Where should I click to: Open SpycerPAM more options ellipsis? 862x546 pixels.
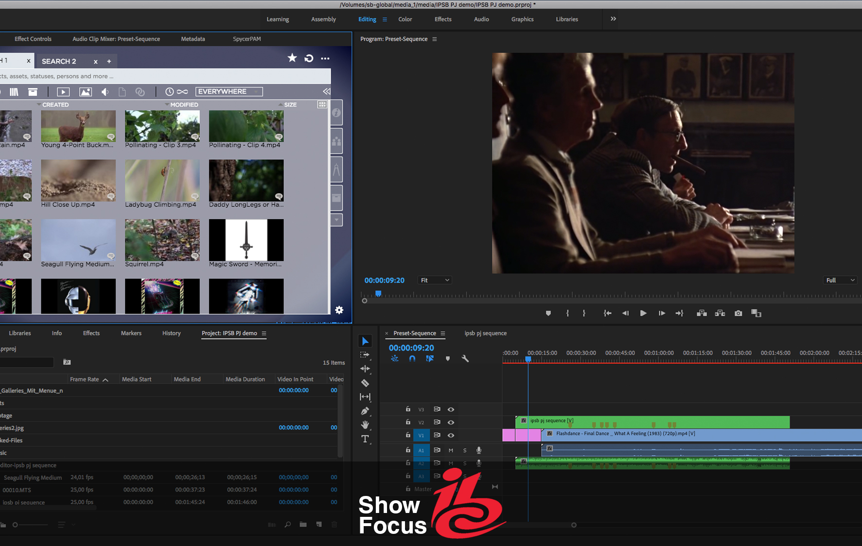coord(325,59)
